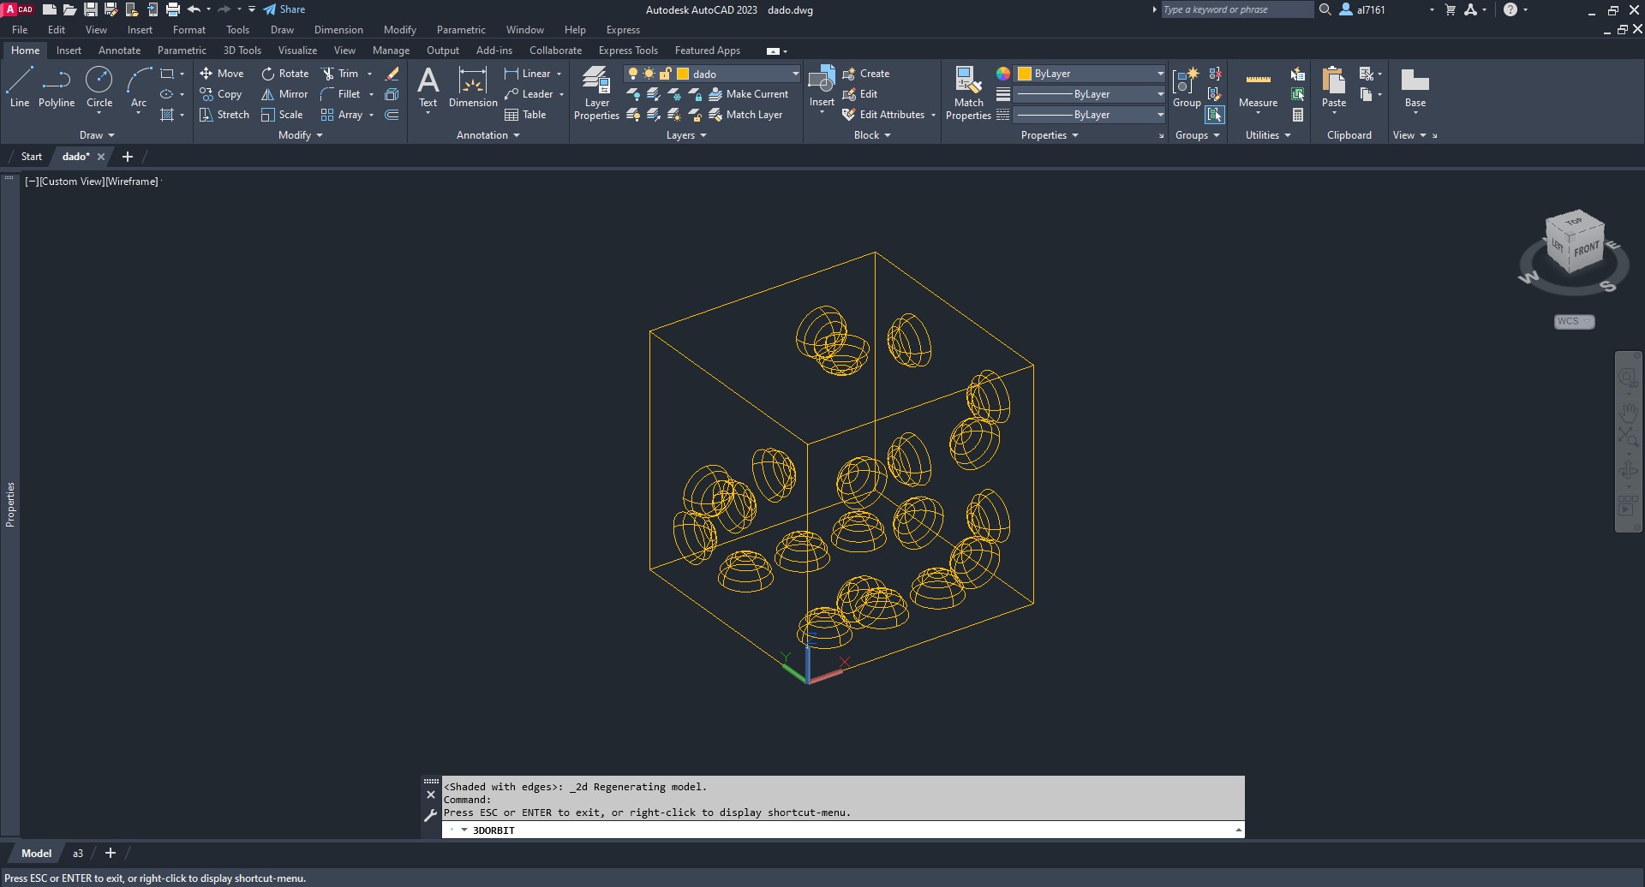Image resolution: width=1645 pixels, height=887 pixels.
Task: Use the Rotate tool
Action: [x=284, y=74]
